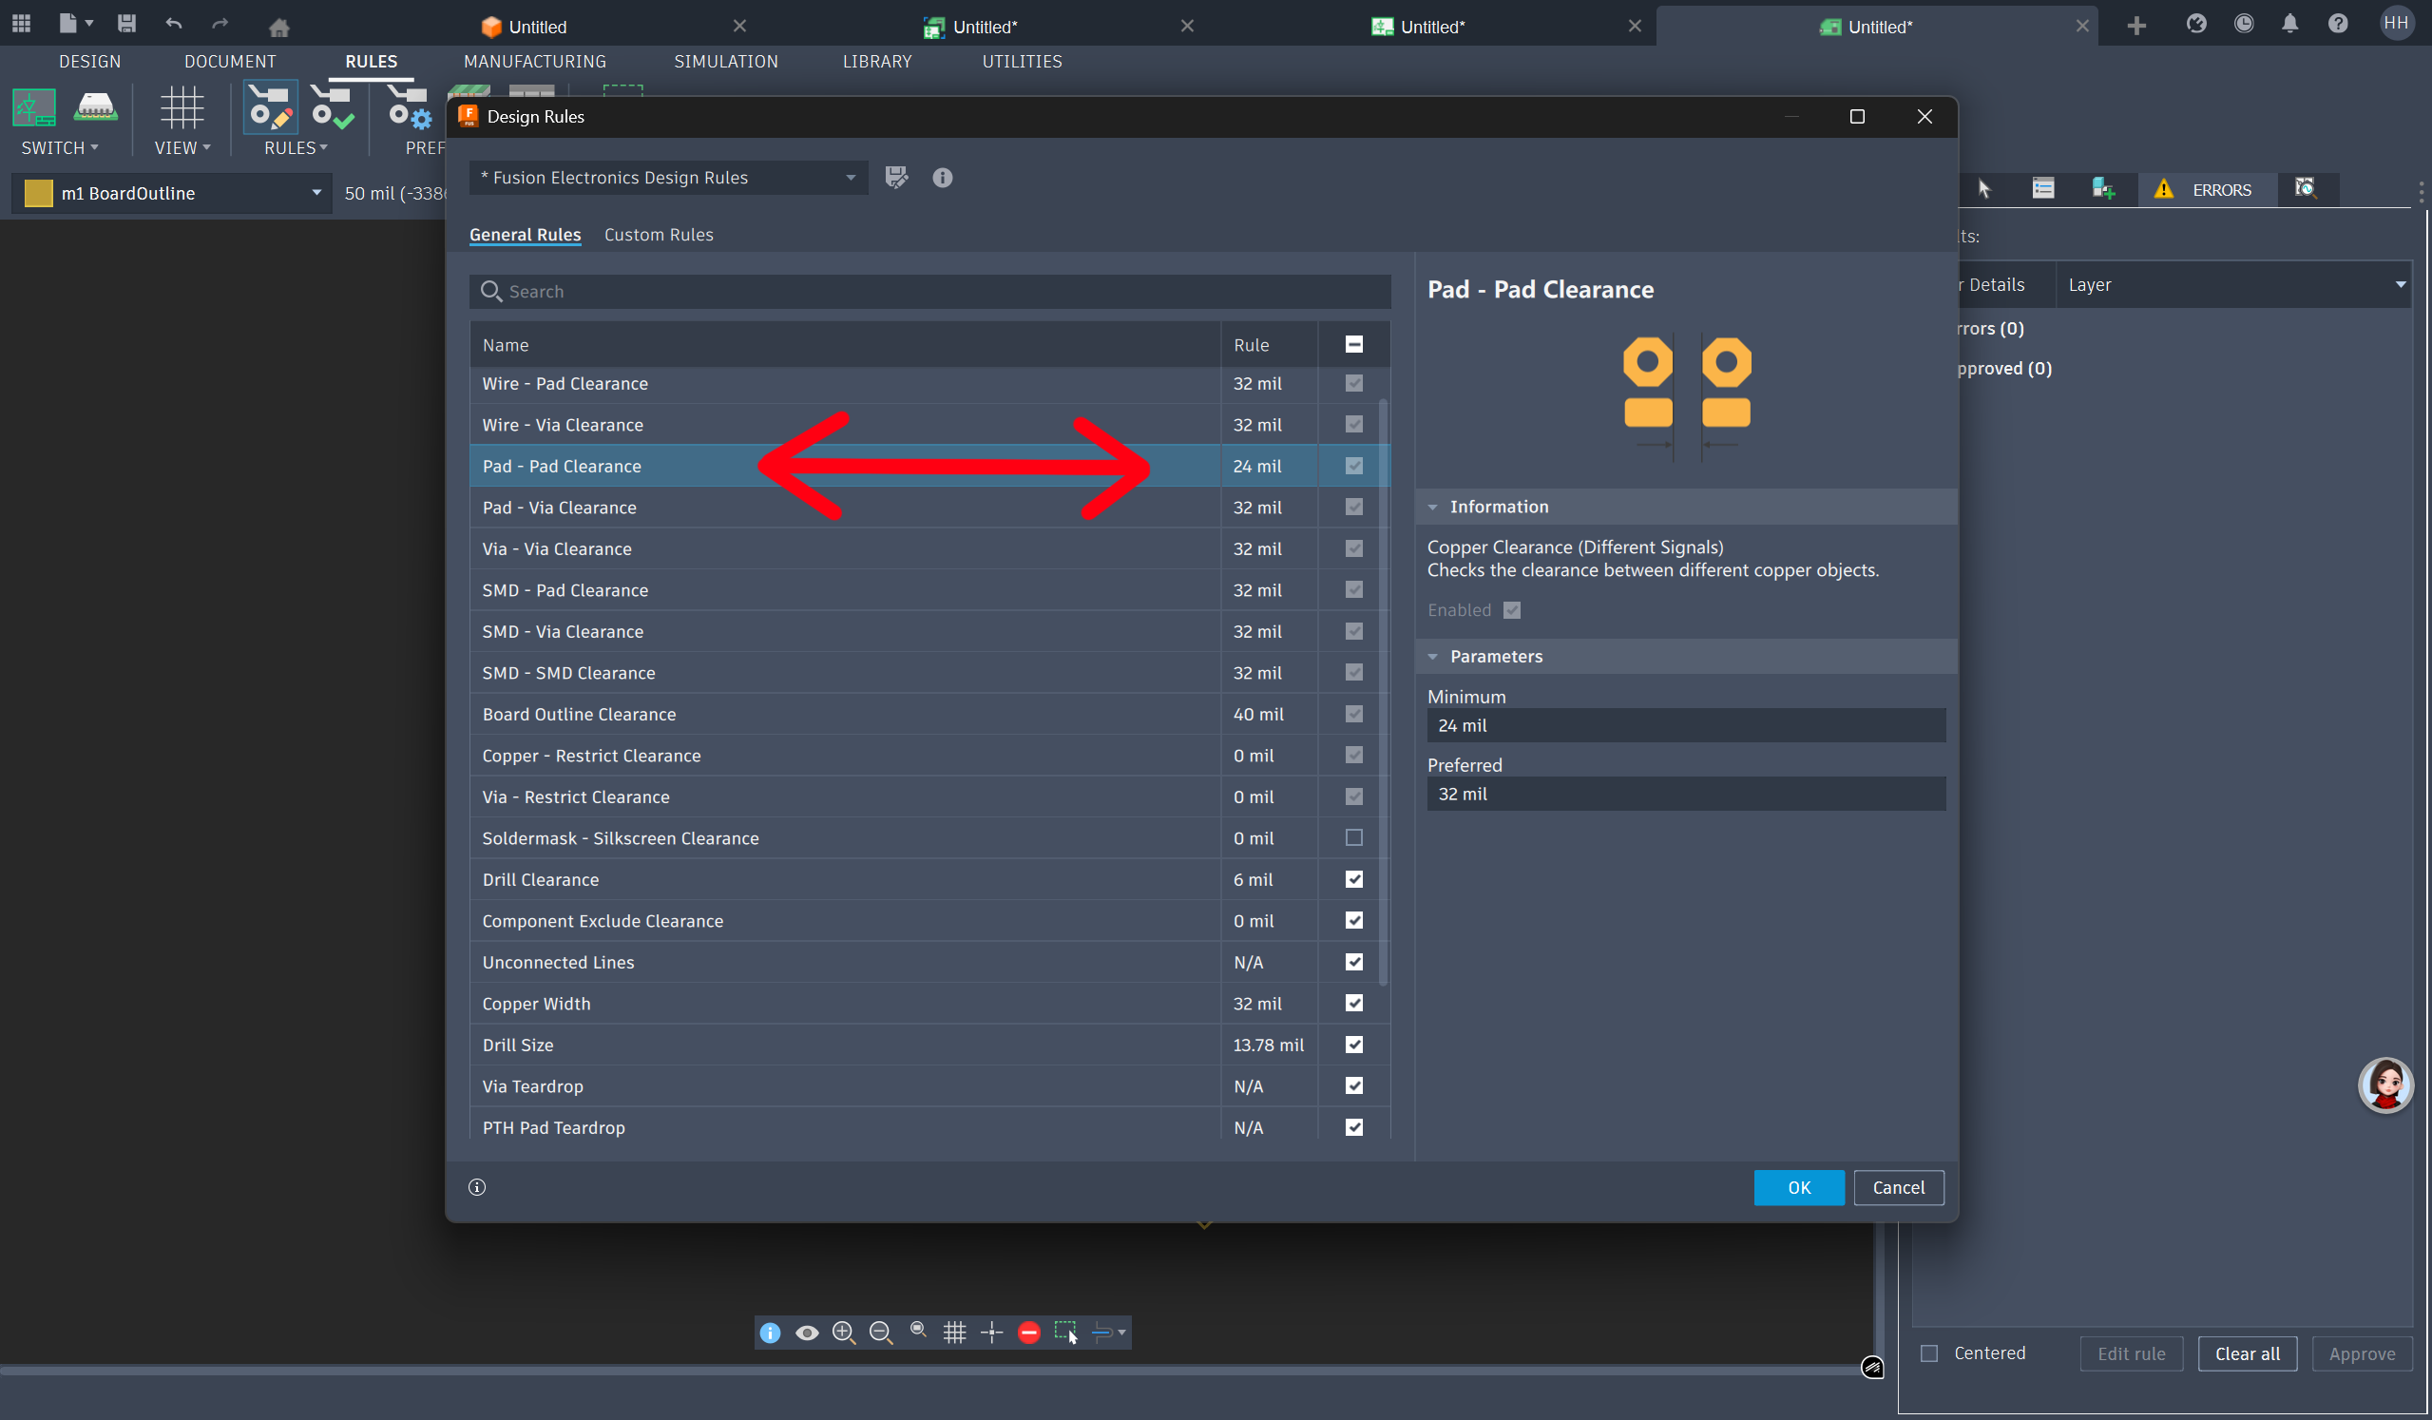Image resolution: width=2432 pixels, height=1420 pixels.
Task: Switch to Custom Rules tab
Action: [x=659, y=235]
